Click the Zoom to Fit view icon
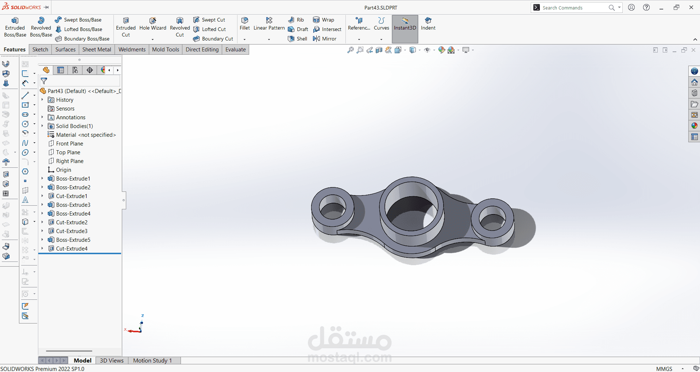This screenshot has height=372, width=700. [351, 50]
